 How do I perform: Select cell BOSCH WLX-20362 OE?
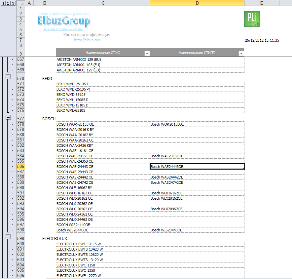103,204
